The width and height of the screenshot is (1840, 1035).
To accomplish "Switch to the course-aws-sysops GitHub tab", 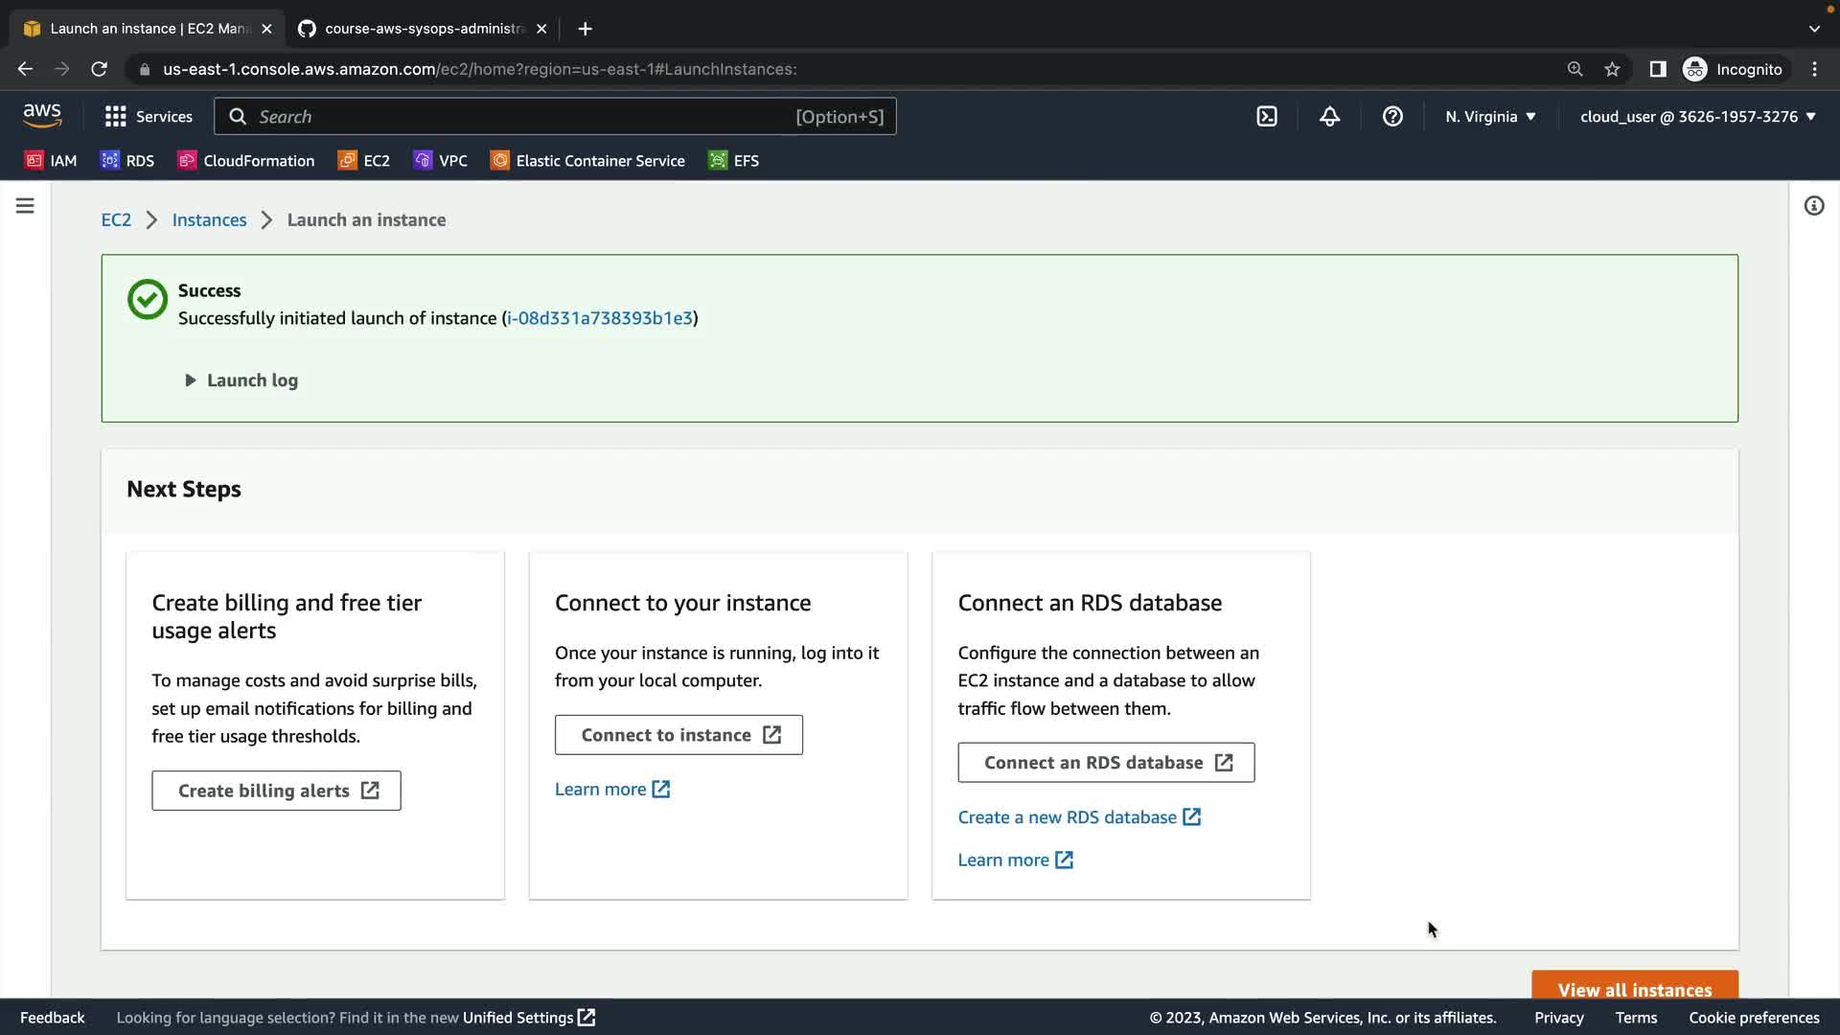I will [x=422, y=29].
